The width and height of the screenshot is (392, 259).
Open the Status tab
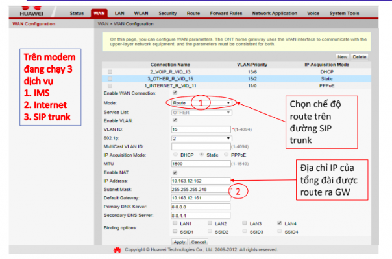pos(77,13)
